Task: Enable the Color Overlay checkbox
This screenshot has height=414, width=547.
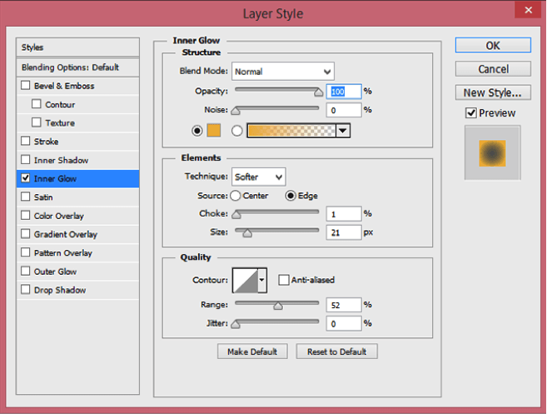Action: (26, 216)
